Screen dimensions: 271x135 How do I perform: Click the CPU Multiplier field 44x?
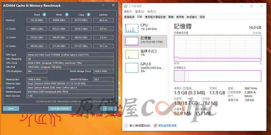coord(37,71)
